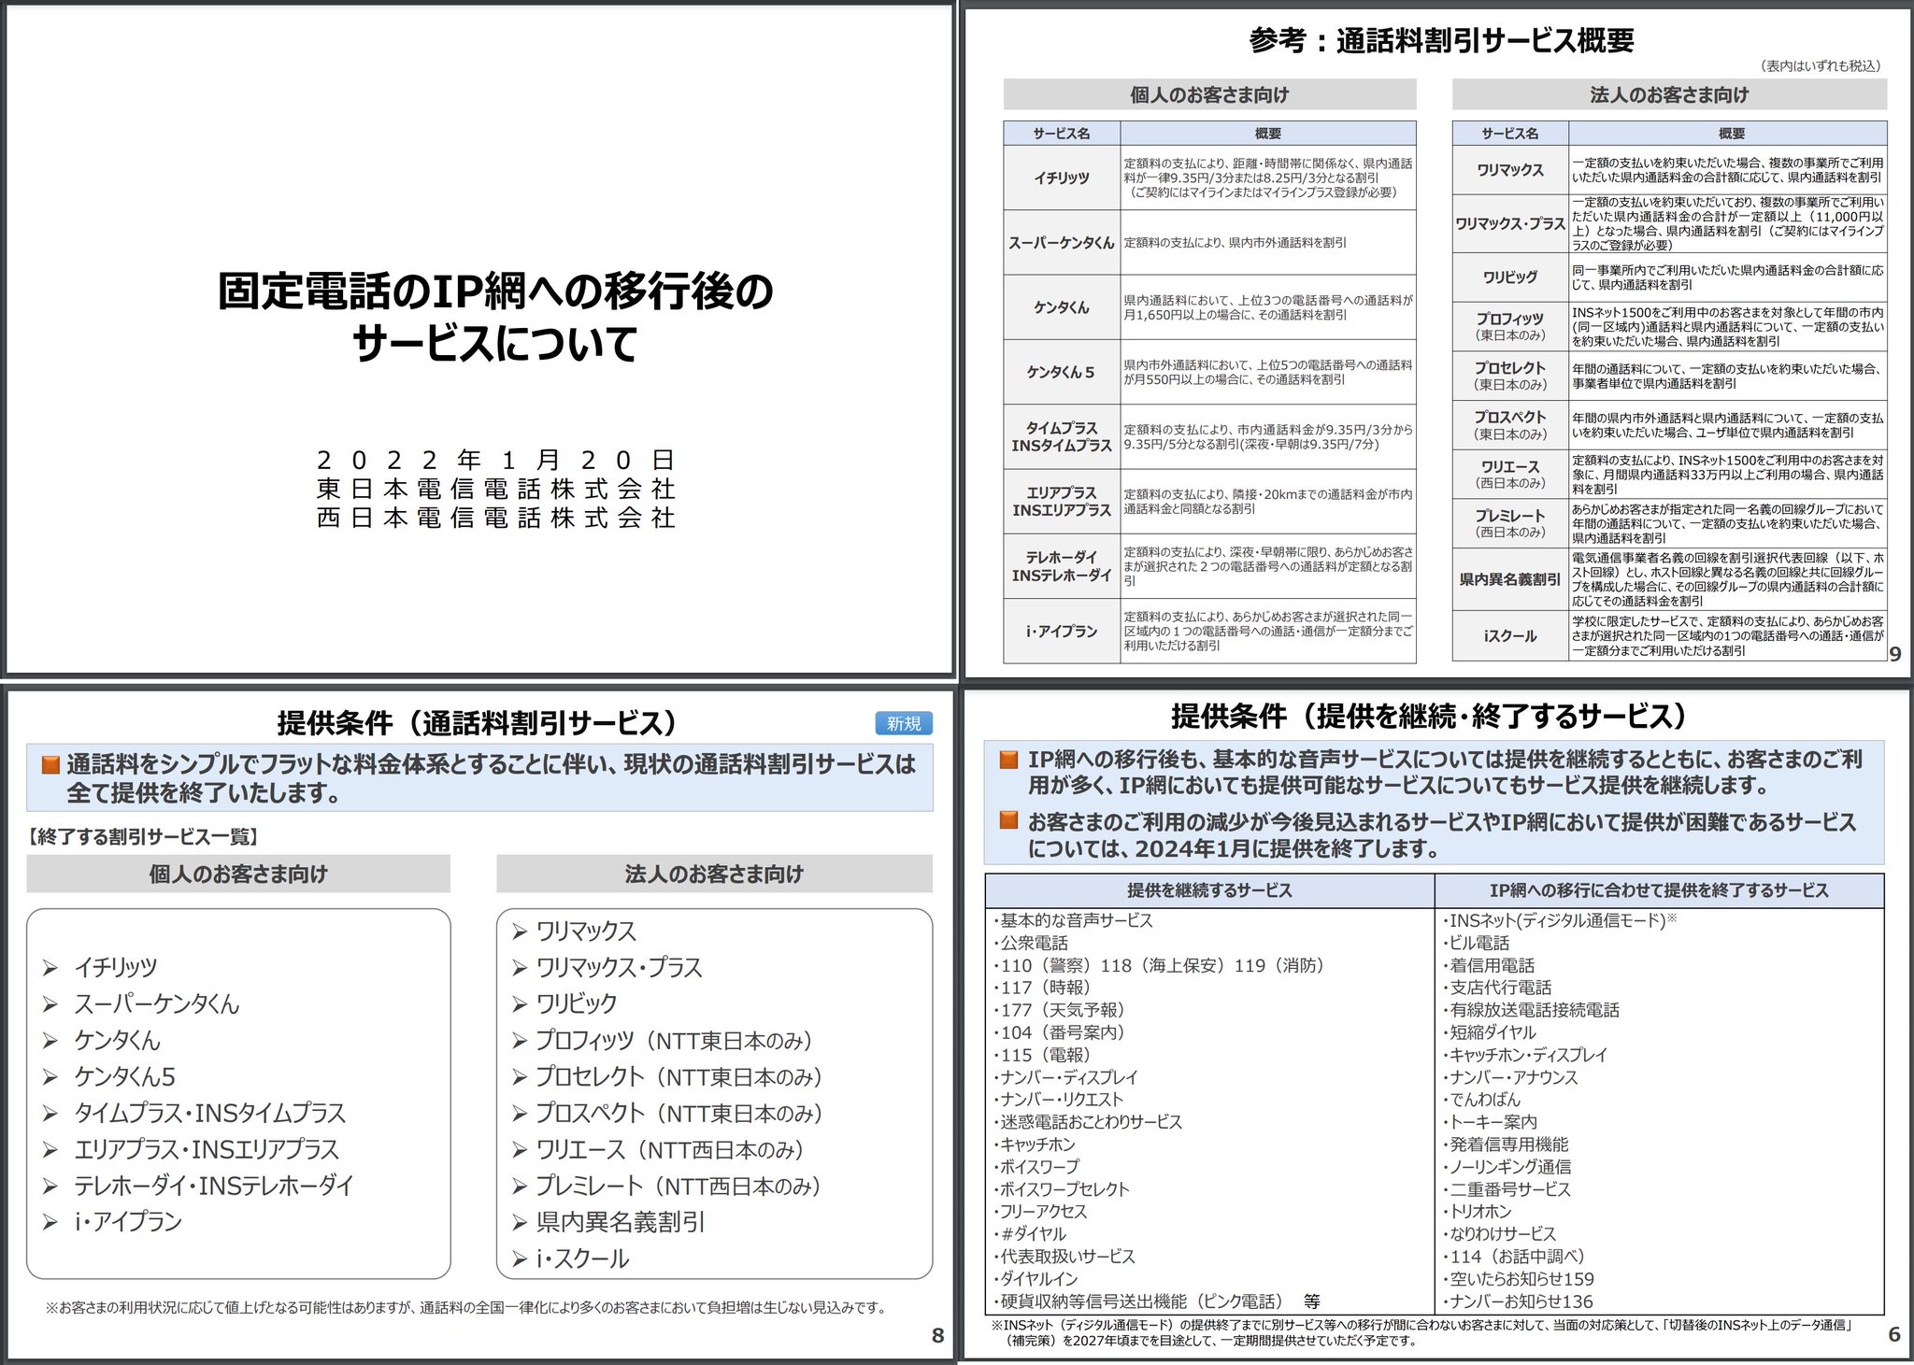Click ワリマックス cell in corporate table

pos(1510,169)
